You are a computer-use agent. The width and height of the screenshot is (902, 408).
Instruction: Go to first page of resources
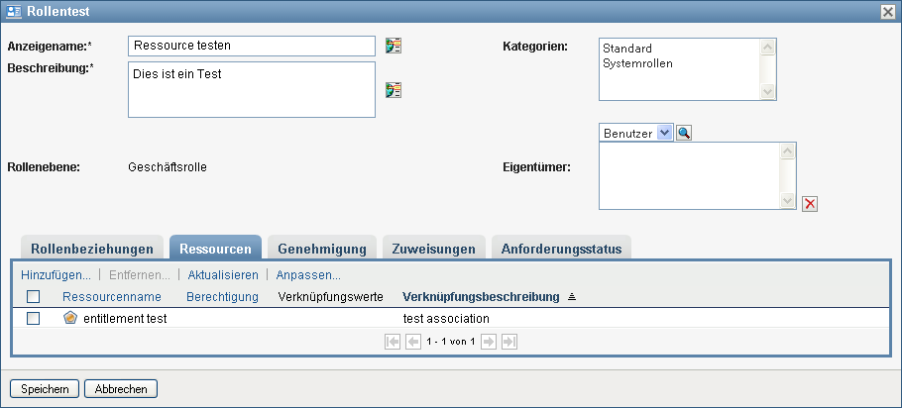point(393,342)
